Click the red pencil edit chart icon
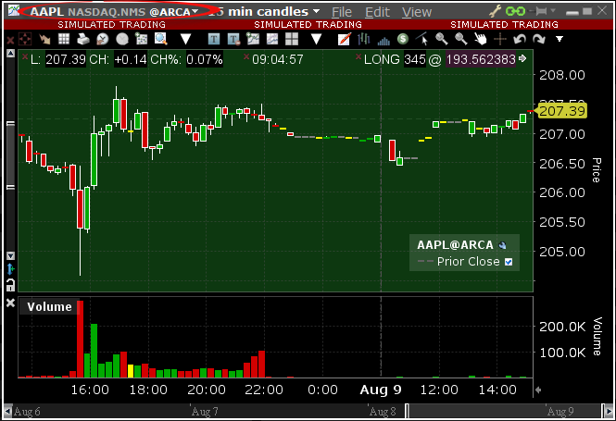Screen dimensions: 616x421 click(x=345, y=39)
